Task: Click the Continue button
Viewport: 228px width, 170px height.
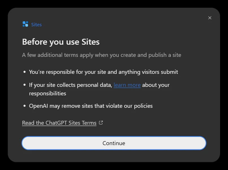Action: click(x=114, y=143)
